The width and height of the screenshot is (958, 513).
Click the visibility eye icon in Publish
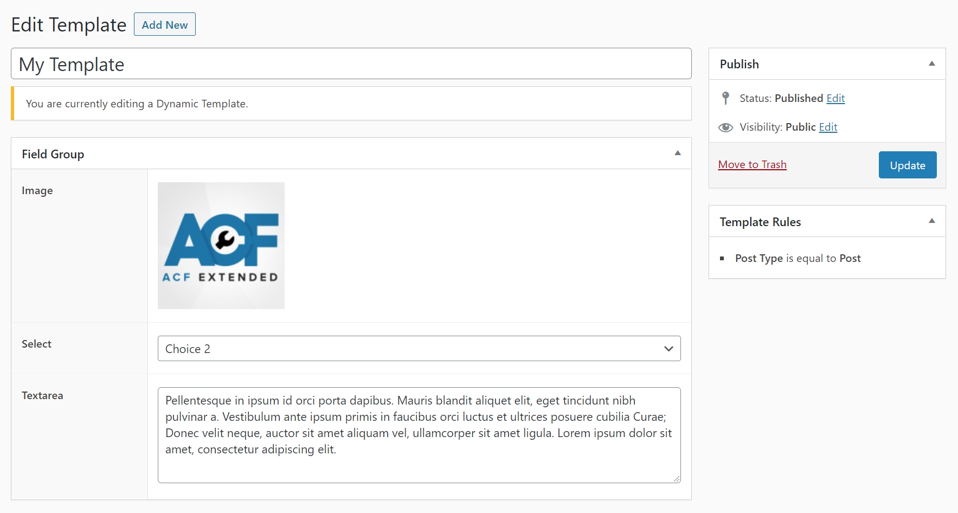[x=725, y=127]
